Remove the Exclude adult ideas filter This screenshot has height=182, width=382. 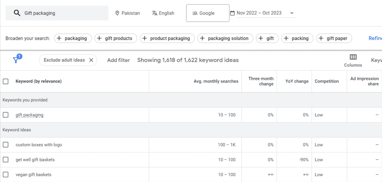click(91, 60)
